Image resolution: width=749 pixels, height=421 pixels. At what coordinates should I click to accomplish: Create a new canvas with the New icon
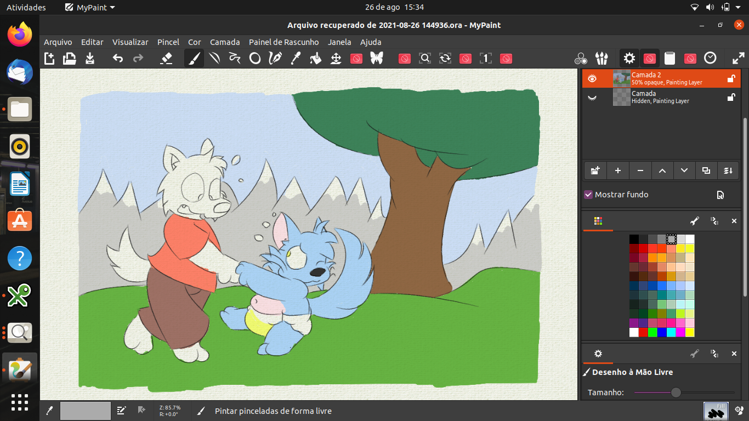(x=49, y=58)
